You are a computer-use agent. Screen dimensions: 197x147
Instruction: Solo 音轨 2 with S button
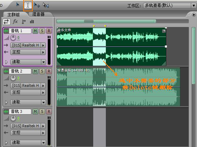[x=42, y=71]
